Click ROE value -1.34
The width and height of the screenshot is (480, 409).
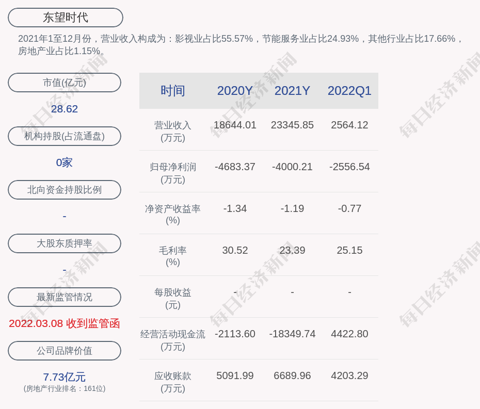(235, 209)
